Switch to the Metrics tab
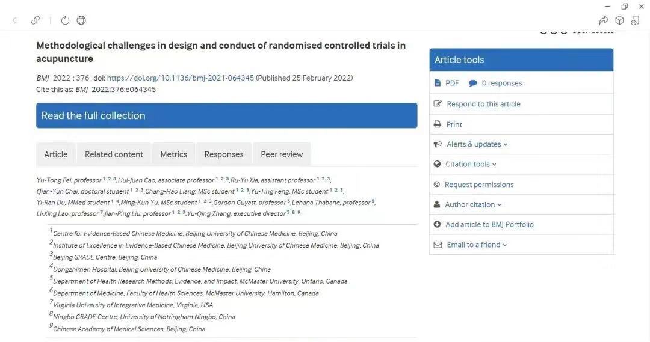This screenshot has height=342, width=650. [173, 154]
